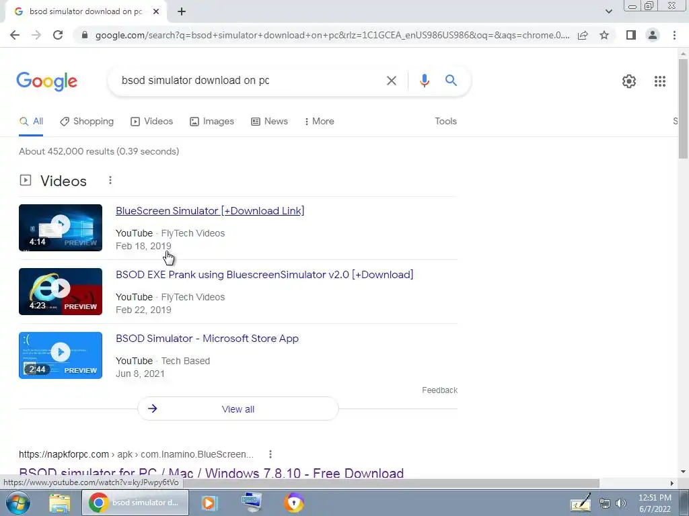This screenshot has width=689, height=516.
Task: Click the Chrome taskbar button
Action: (x=135, y=503)
